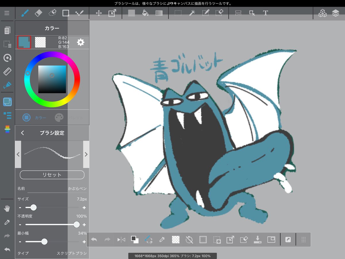This screenshot has width=345, height=259.
Task: Click the 最小幅 slider handle
Action: tap(44, 242)
